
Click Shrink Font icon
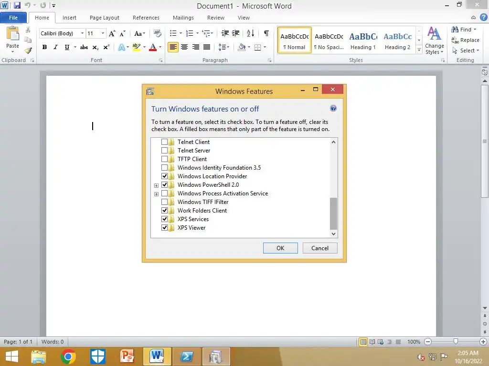[x=123, y=33]
